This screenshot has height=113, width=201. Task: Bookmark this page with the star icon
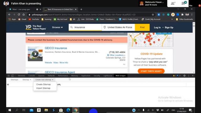pyautogui.click(x=153, y=15)
